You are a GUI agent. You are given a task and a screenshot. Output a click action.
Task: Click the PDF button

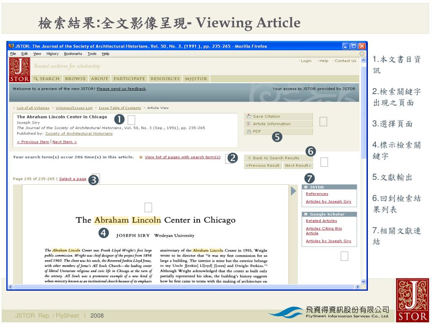pyautogui.click(x=278, y=131)
